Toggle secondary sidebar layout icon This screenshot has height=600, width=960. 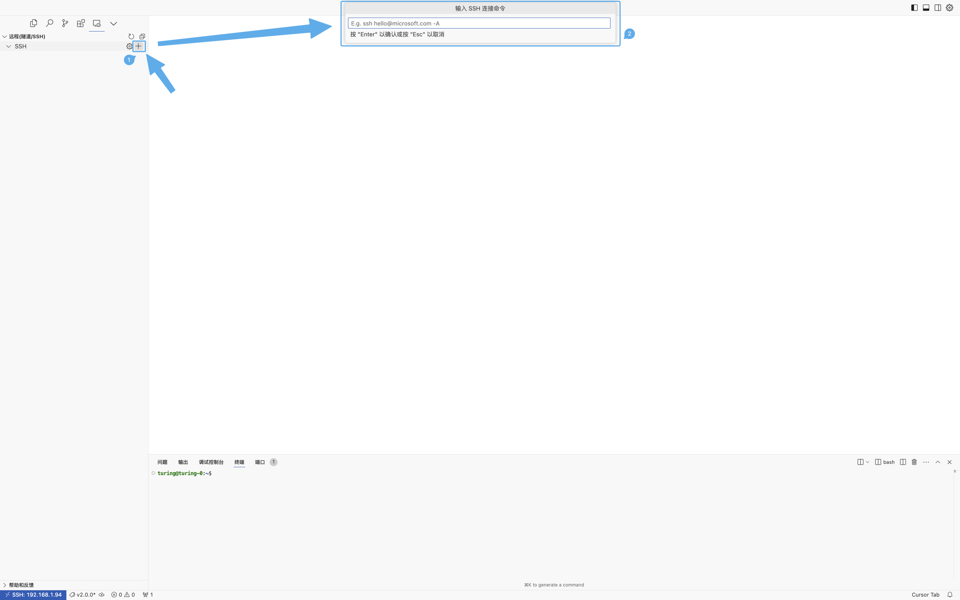(938, 7)
